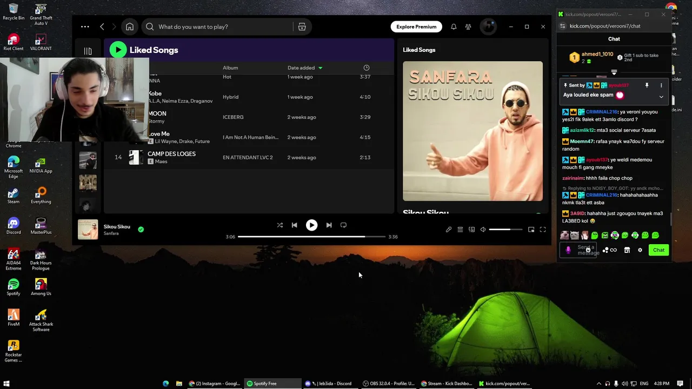Screen dimensions: 692x389
Task: Open Sikou Sikou song title in player bar
Action: pyautogui.click(x=117, y=226)
